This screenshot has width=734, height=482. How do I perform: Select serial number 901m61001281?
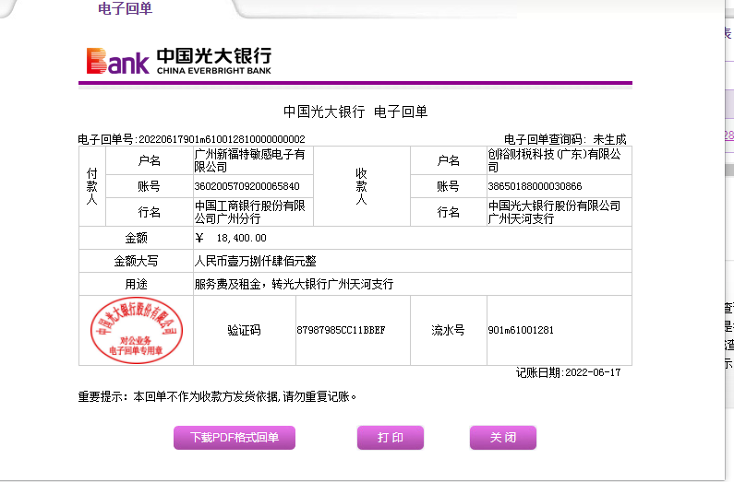(x=521, y=330)
